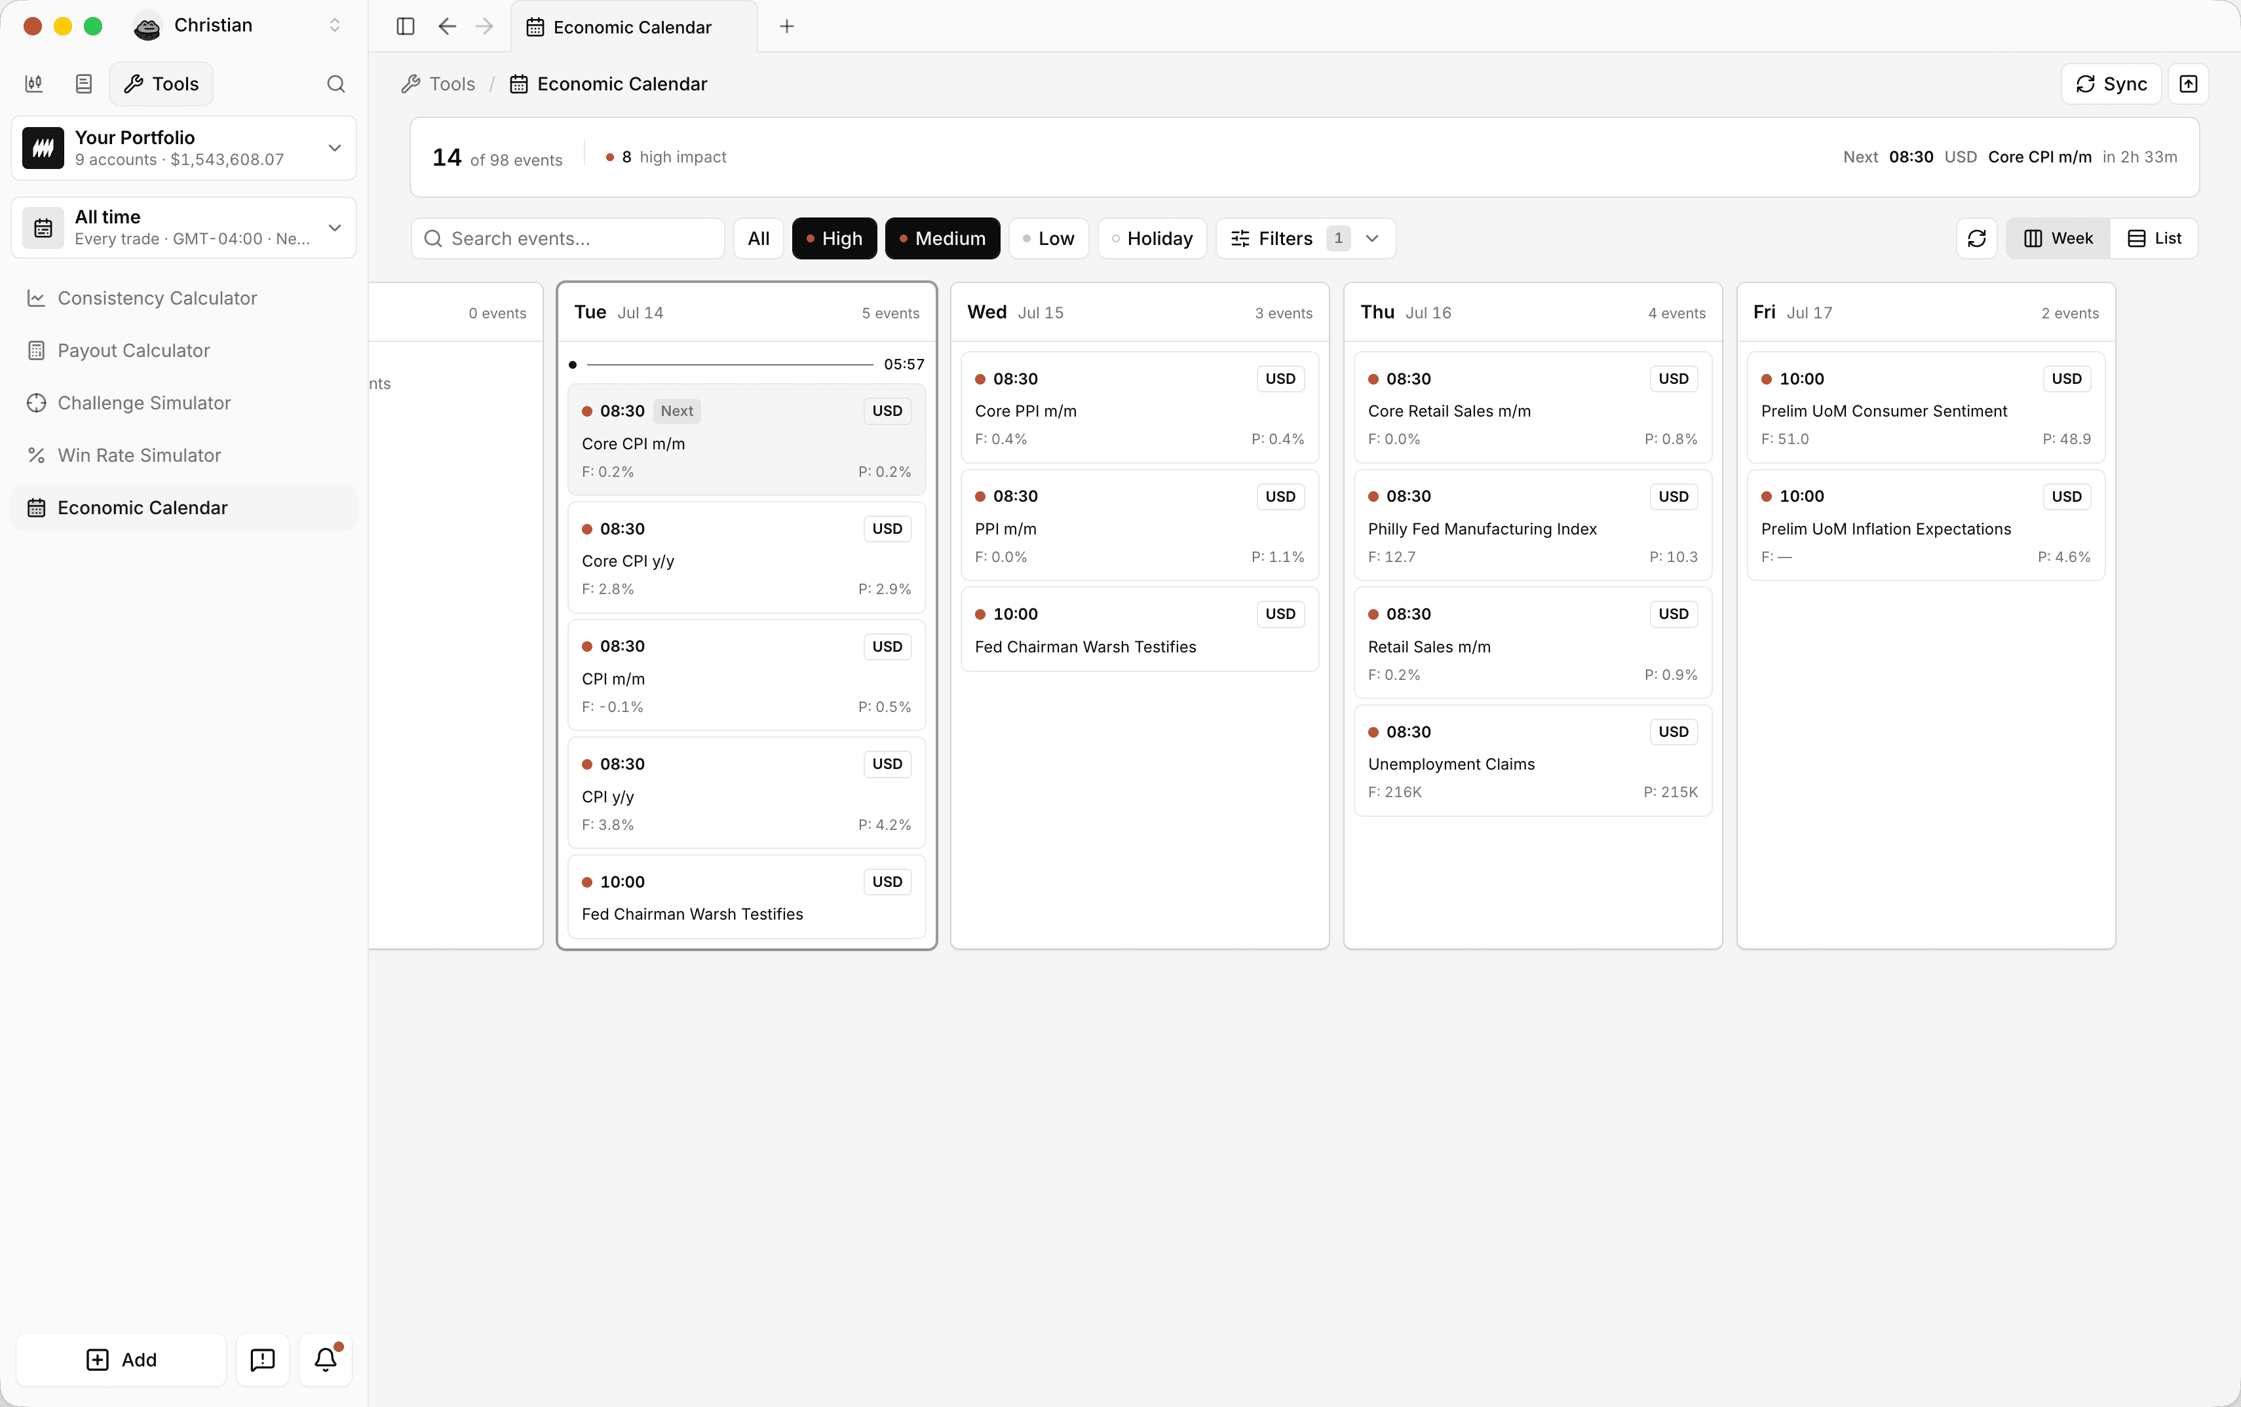Click Christian's profile avatar

[x=147, y=26]
